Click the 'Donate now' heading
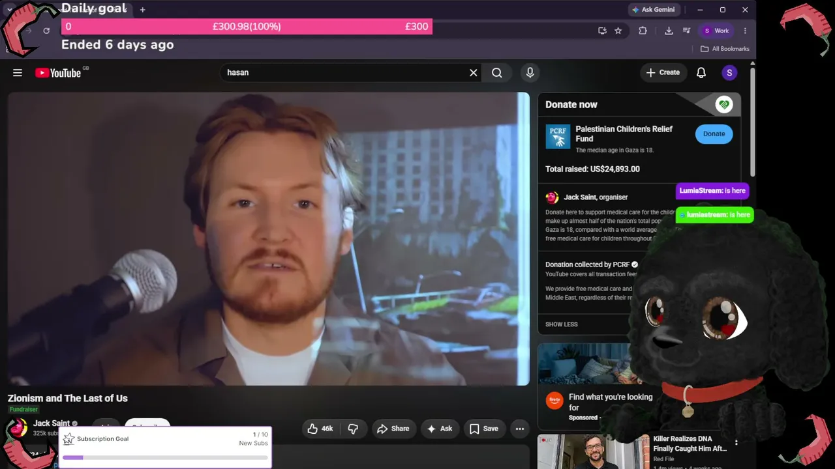Image resolution: width=835 pixels, height=469 pixels. click(x=571, y=104)
